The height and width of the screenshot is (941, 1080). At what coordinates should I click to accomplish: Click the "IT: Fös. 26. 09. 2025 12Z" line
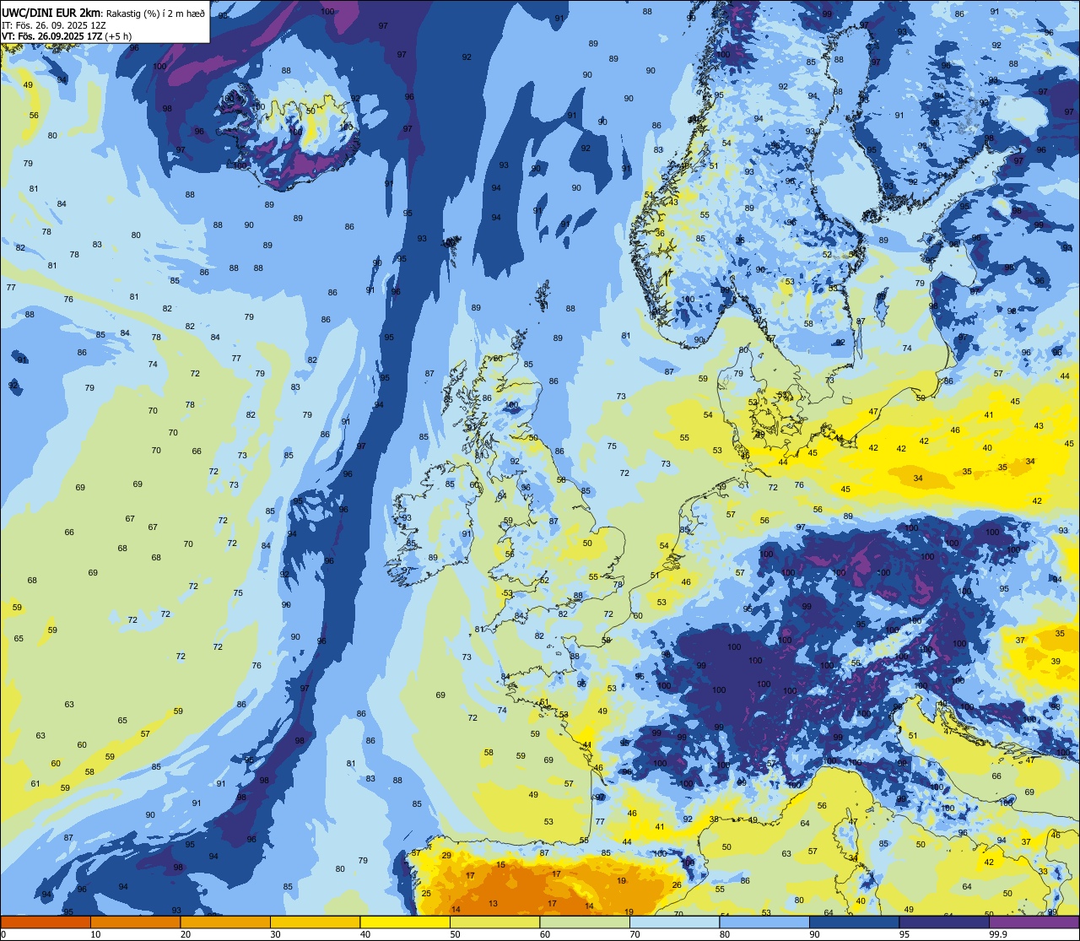click(x=53, y=25)
